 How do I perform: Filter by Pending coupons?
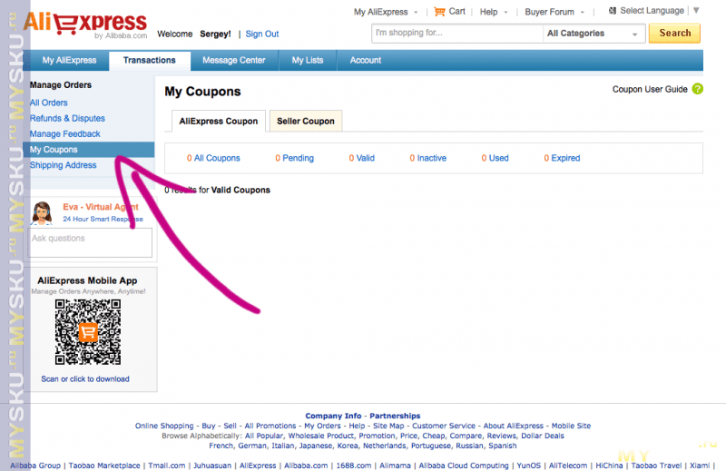(x=294, y=158)
